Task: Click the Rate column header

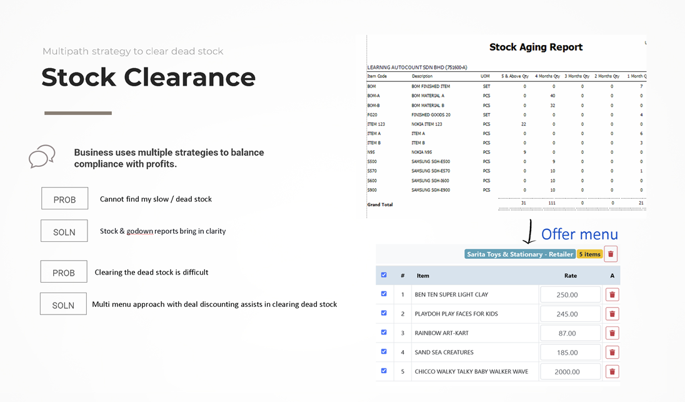Action: [x=571, y=276]
